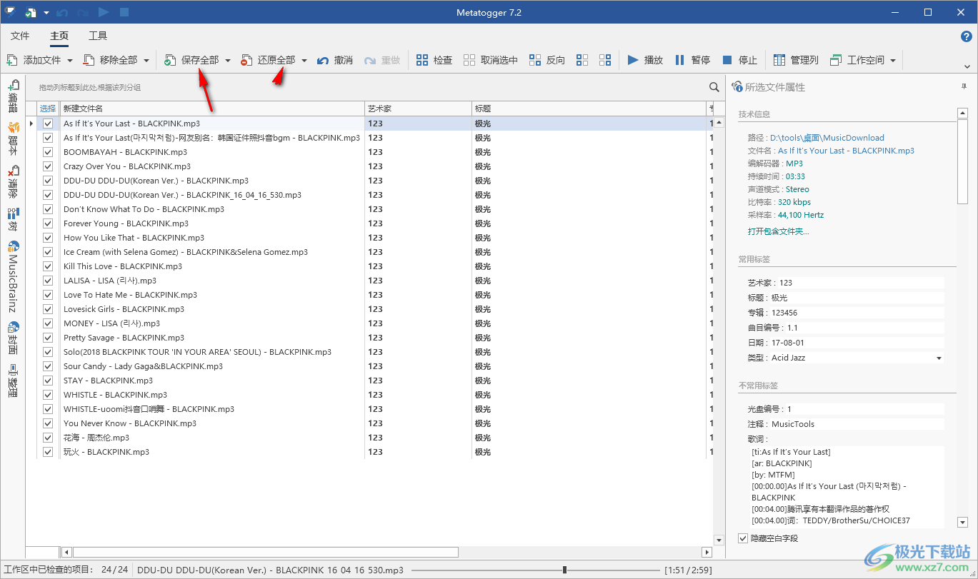Open the genre Acid Jazz dropdown
Image resolution: width=978 pixels, height=579 pixels.
pyautogui.click(x=939, y=358)
